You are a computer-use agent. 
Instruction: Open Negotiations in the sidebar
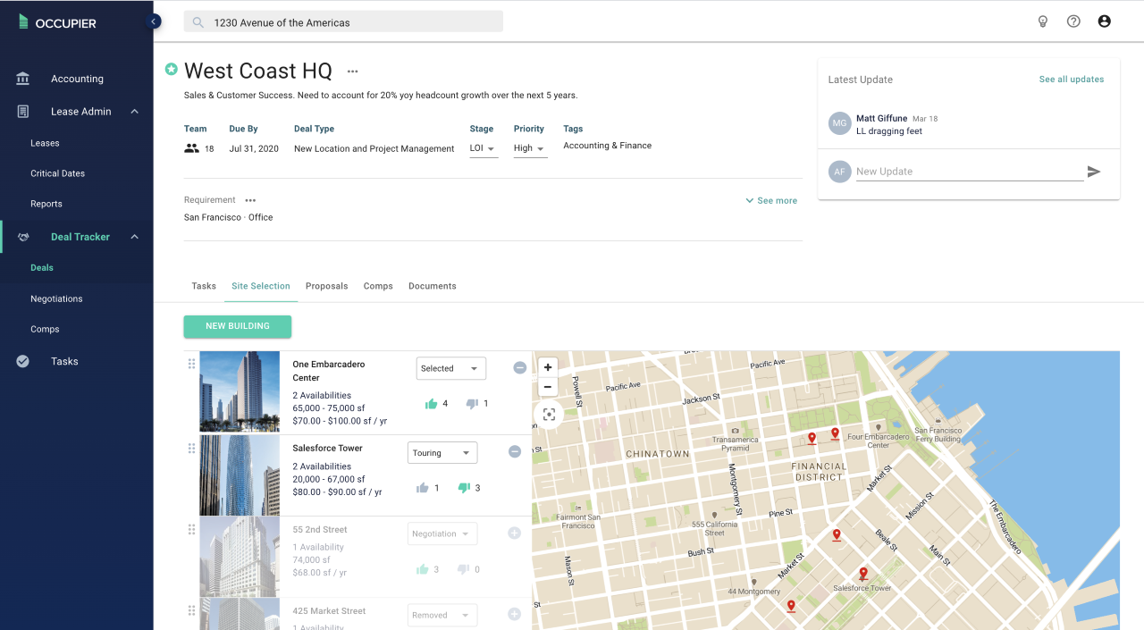pyautogui.click(x=56, y=298)
